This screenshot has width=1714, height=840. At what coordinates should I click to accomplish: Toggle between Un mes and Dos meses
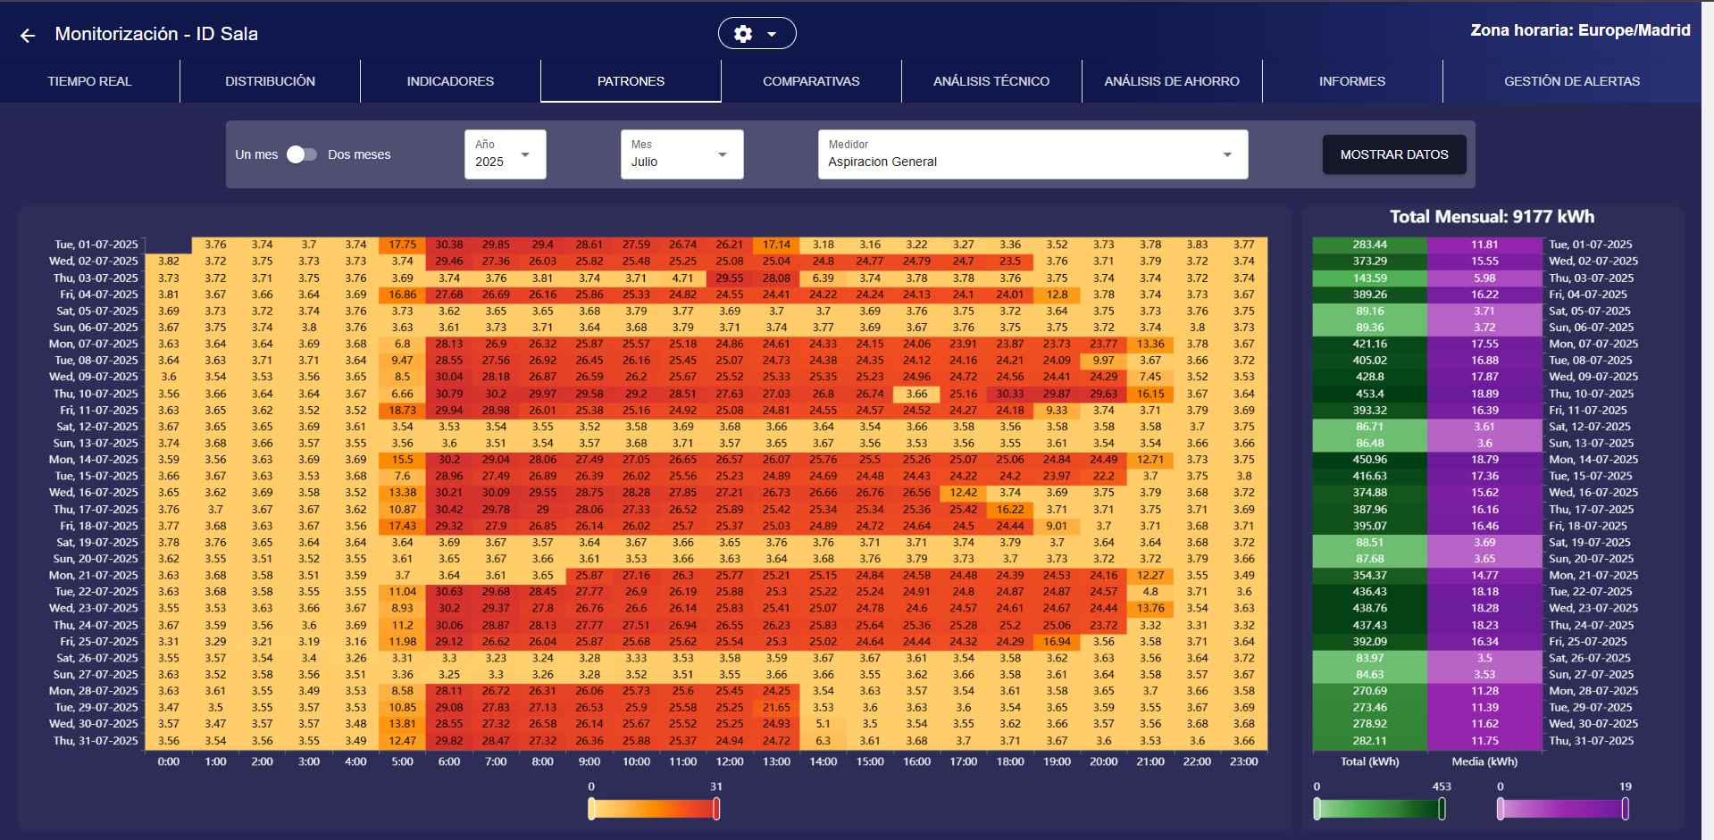point(302,154)
